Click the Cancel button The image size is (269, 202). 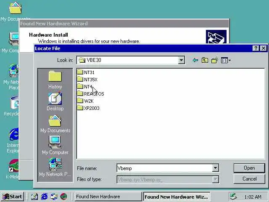(249, 179)
